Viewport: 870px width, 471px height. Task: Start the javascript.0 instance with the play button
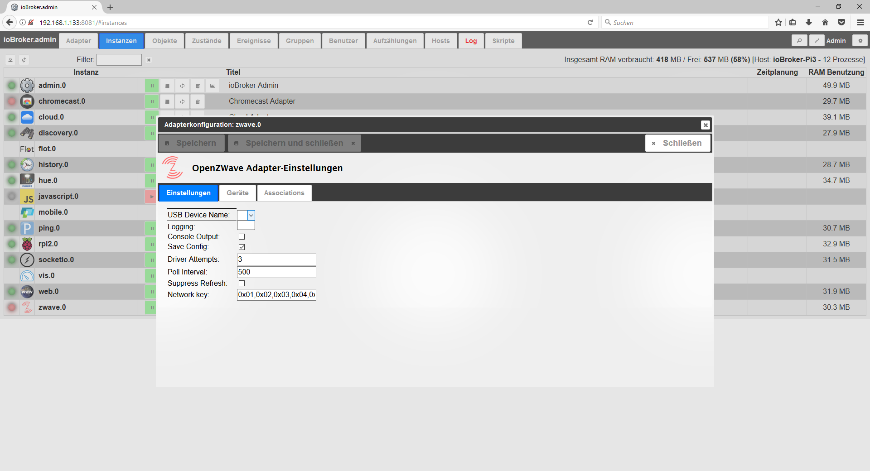[x=151, y=197]
